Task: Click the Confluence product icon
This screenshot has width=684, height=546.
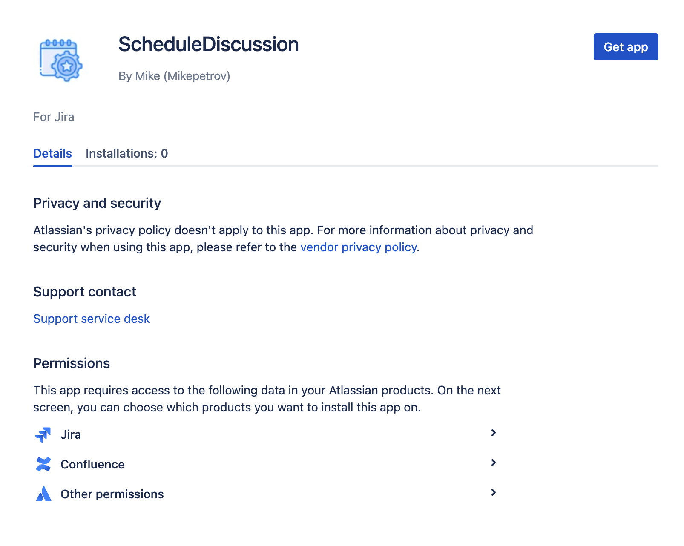Action: click(x=43, y=464)
